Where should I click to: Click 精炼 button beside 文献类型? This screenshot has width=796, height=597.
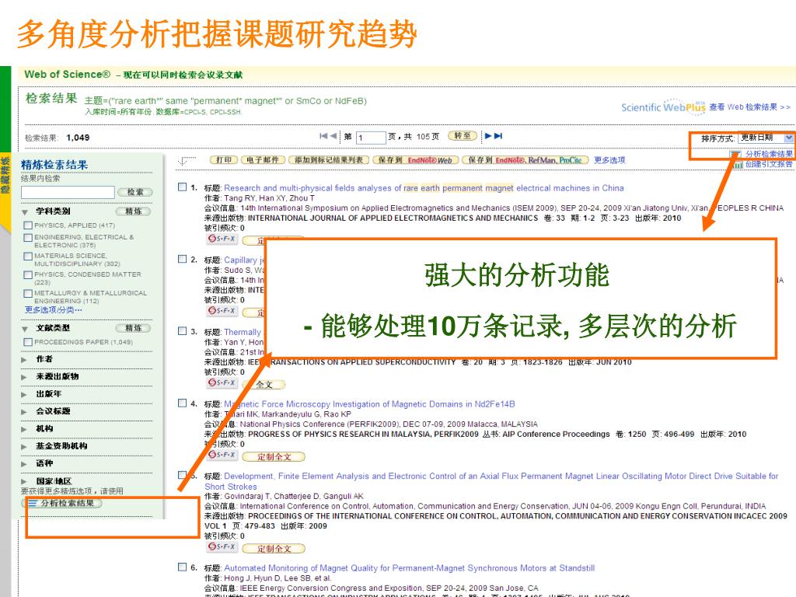point(134,328)
